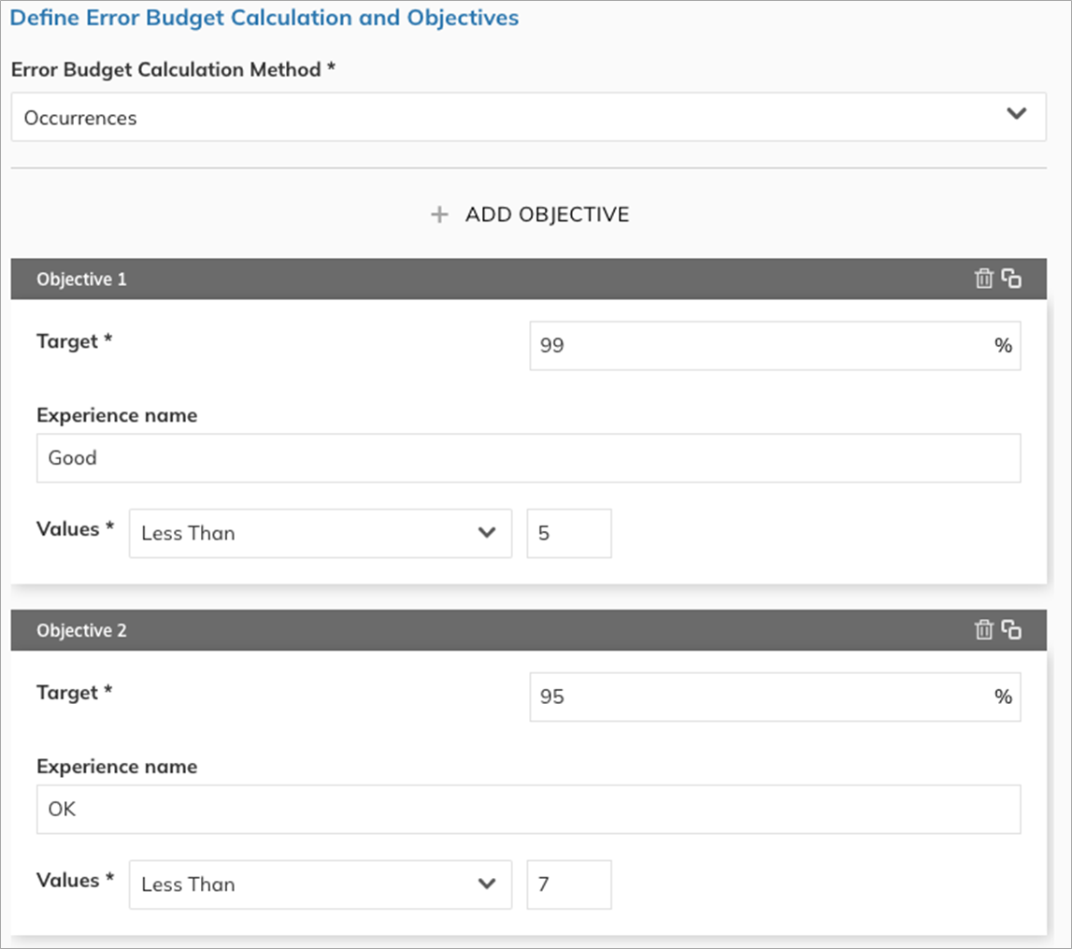Screen dimensions: 1072x949
Task: Open Objective 2 Values operator dropdown
Action: coord(321,884)
